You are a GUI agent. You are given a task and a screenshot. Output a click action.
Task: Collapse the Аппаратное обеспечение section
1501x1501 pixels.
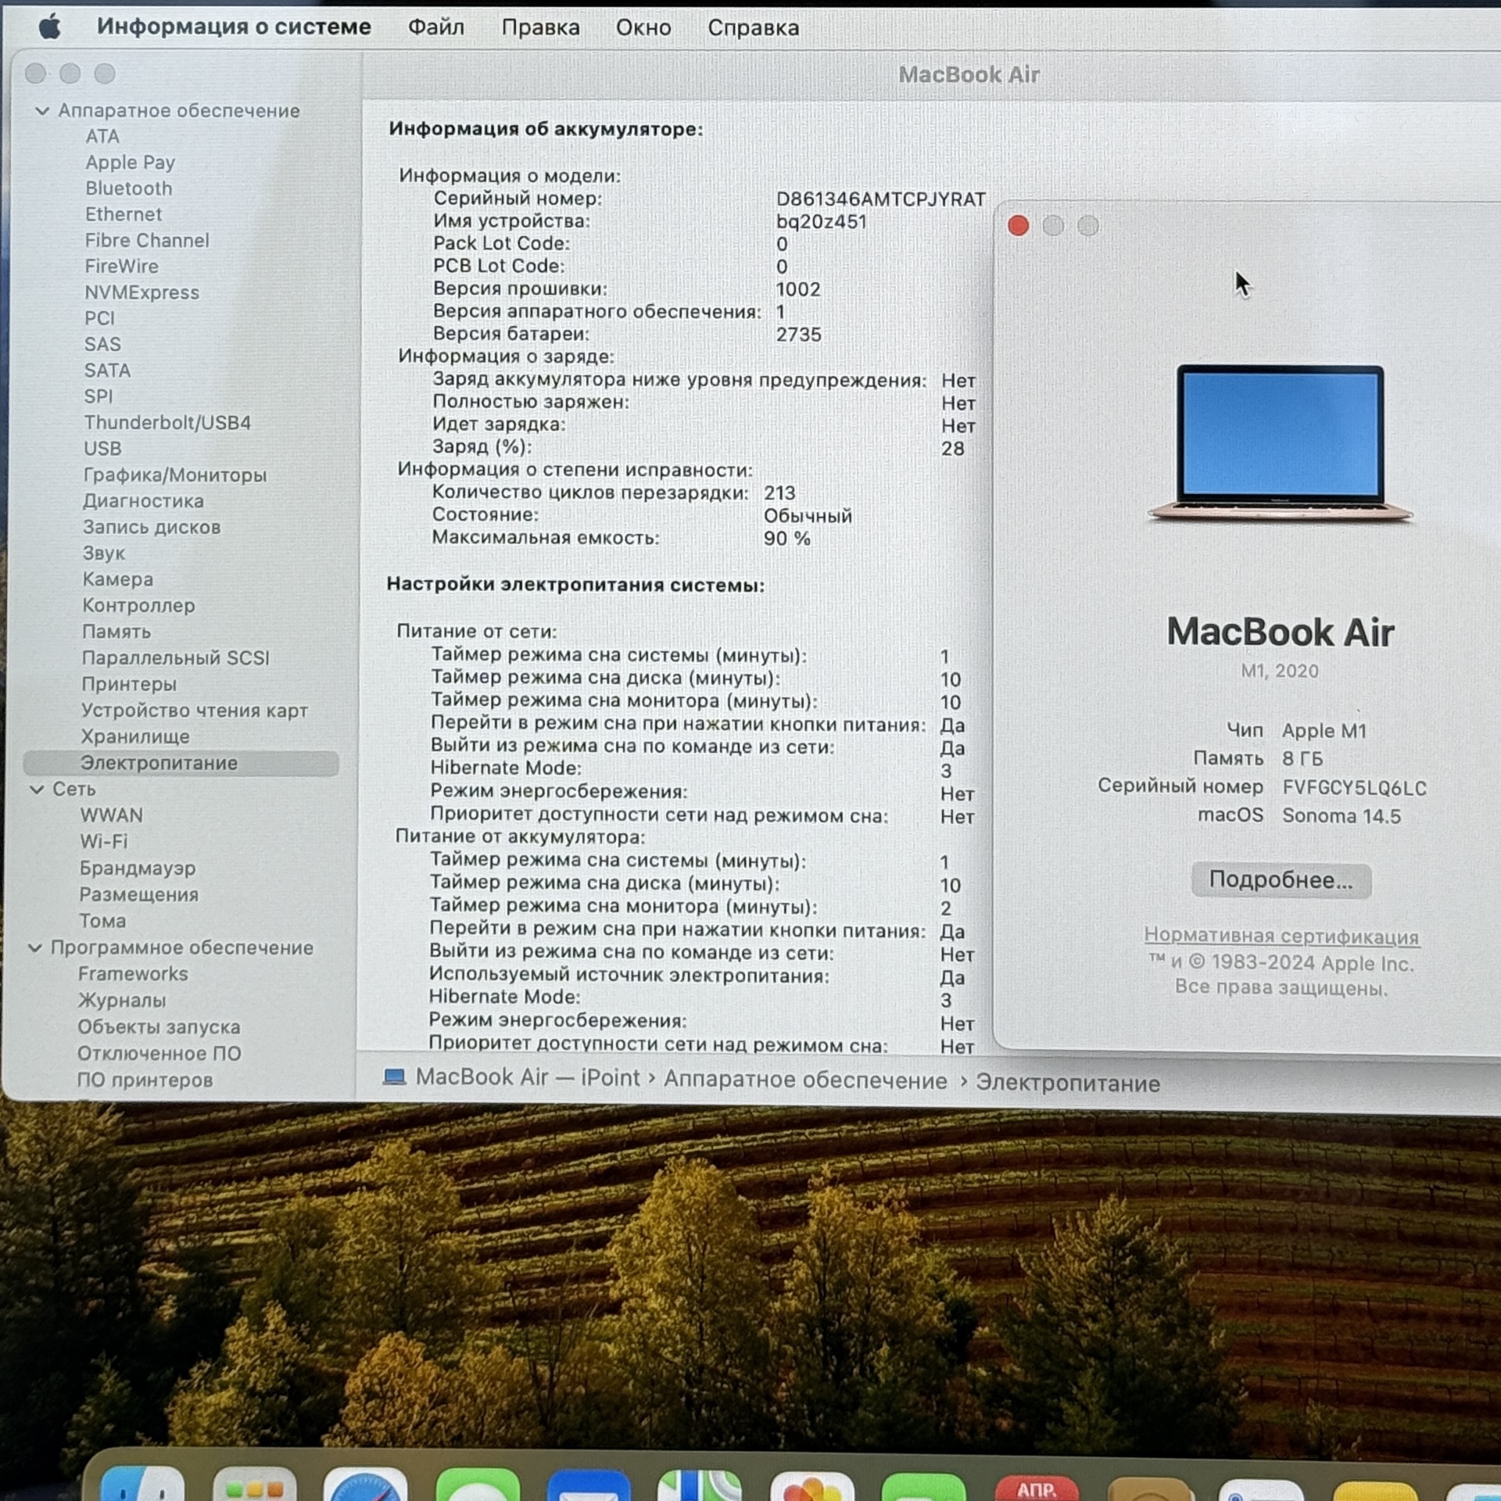coord(42,111)
